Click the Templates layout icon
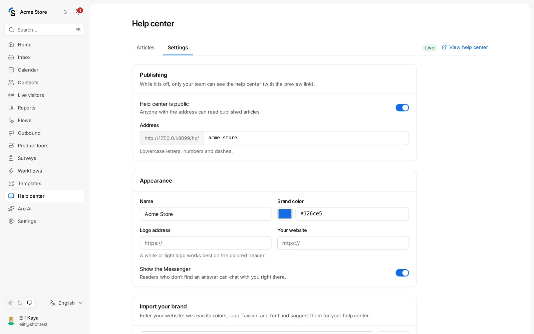This screenshot has width=534, height=334. pos(11,183)
